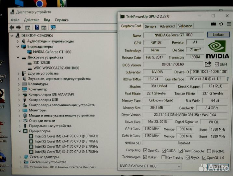Screen dimensions: 233x176
Task: Switch to the Advanced tab
Action: [167, 26]
